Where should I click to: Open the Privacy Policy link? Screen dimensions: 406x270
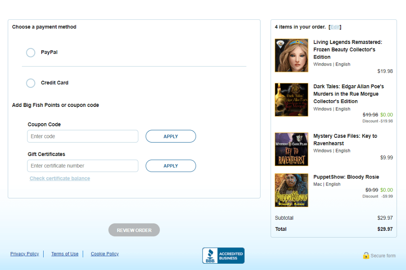(x=25, y=254)
